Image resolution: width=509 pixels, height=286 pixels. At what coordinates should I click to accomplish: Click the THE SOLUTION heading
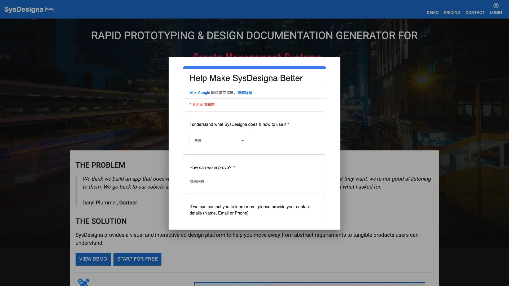point(101,221)
